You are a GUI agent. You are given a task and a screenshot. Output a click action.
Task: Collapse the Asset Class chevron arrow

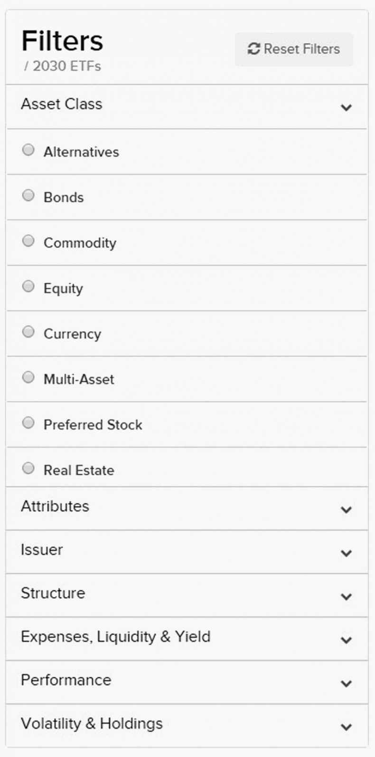coord(347,107)
